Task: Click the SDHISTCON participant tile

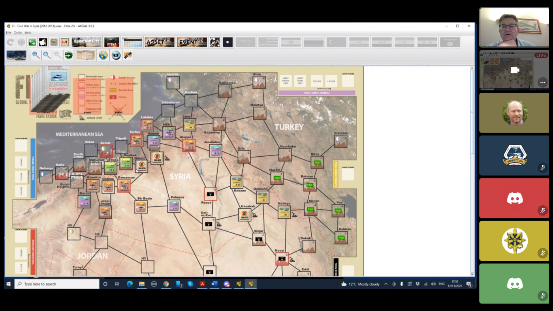Action: [x=514, y=155]
